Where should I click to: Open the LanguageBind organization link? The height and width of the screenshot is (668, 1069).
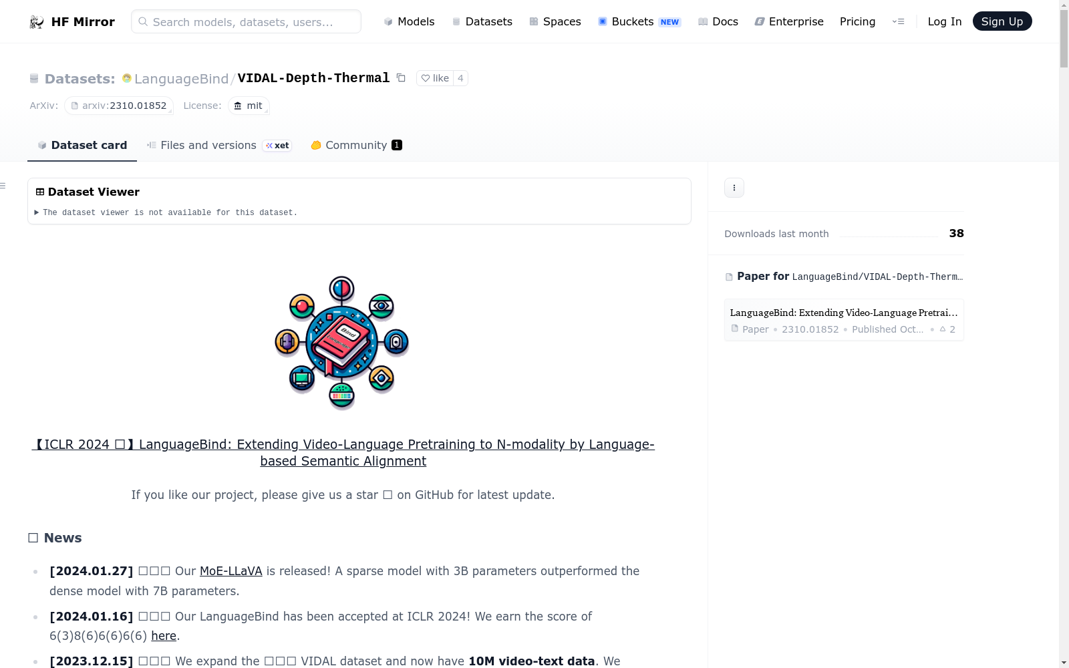(x=181, y=79)
